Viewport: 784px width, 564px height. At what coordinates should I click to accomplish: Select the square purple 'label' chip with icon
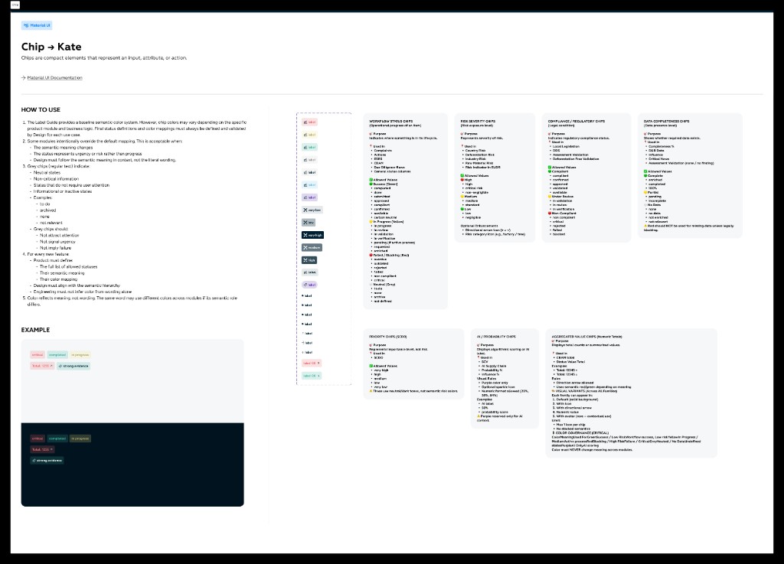coord(309,197)
